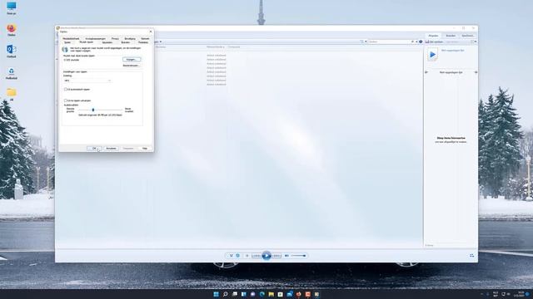
Task: Open File Explorer from taskbar
Action: pos(271,294)
